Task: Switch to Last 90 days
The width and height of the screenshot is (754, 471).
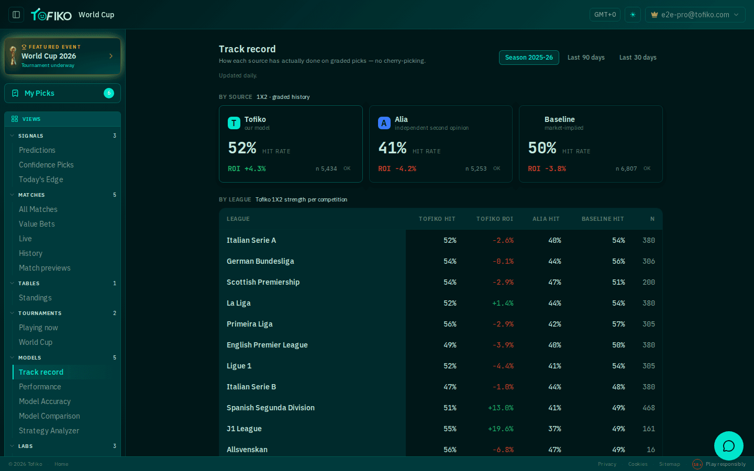Action: pos(586,58)
